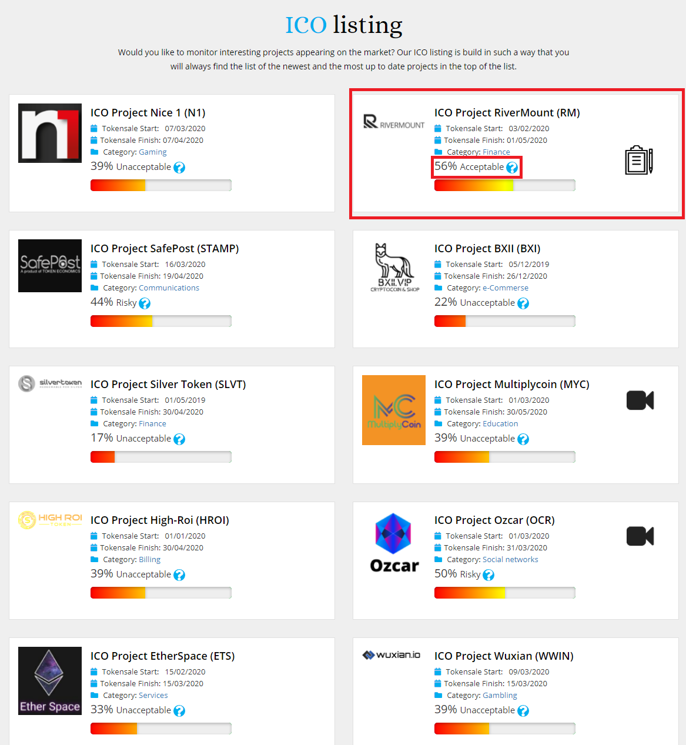
Task: Open ICO Project Wuxian (WWIN) title
Action: pyautogui.click(x=504, y=656)
